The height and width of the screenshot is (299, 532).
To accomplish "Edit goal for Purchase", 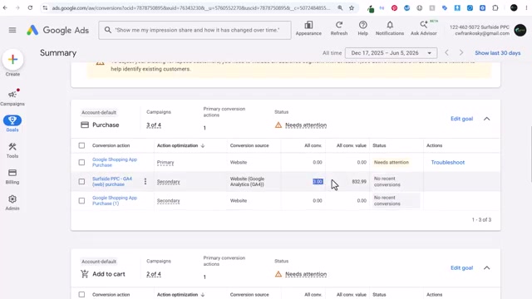I will (461, 119).
